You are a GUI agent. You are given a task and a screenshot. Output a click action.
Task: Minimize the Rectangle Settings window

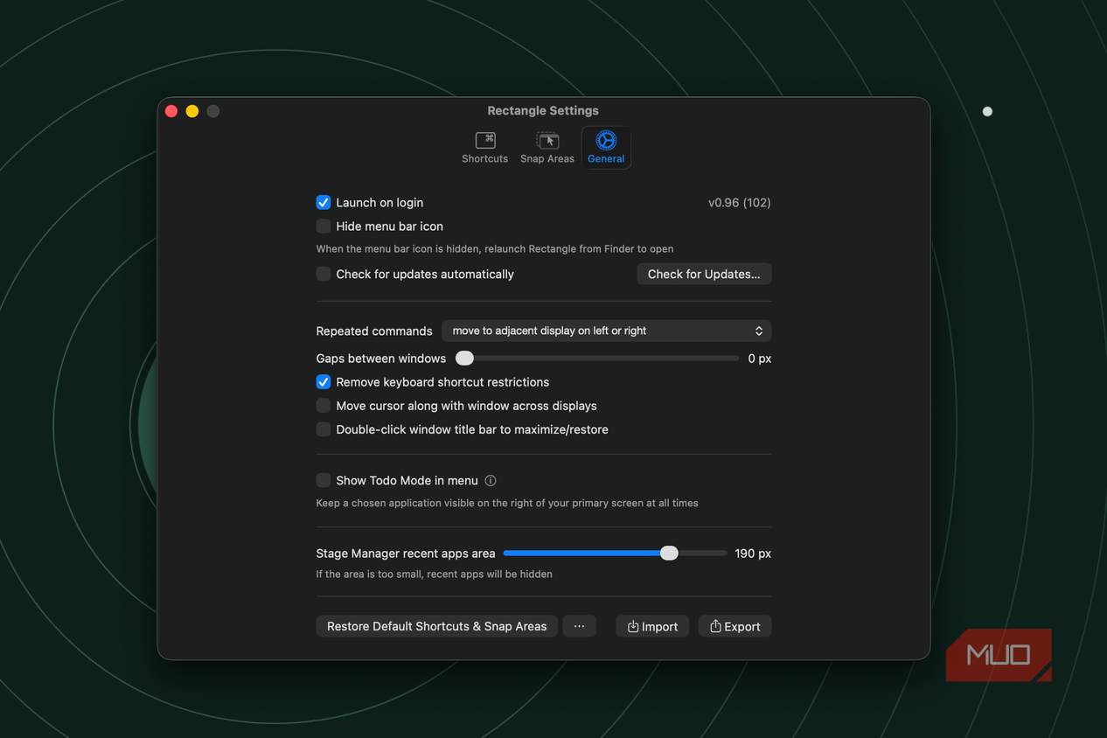[x=192, y=111]
